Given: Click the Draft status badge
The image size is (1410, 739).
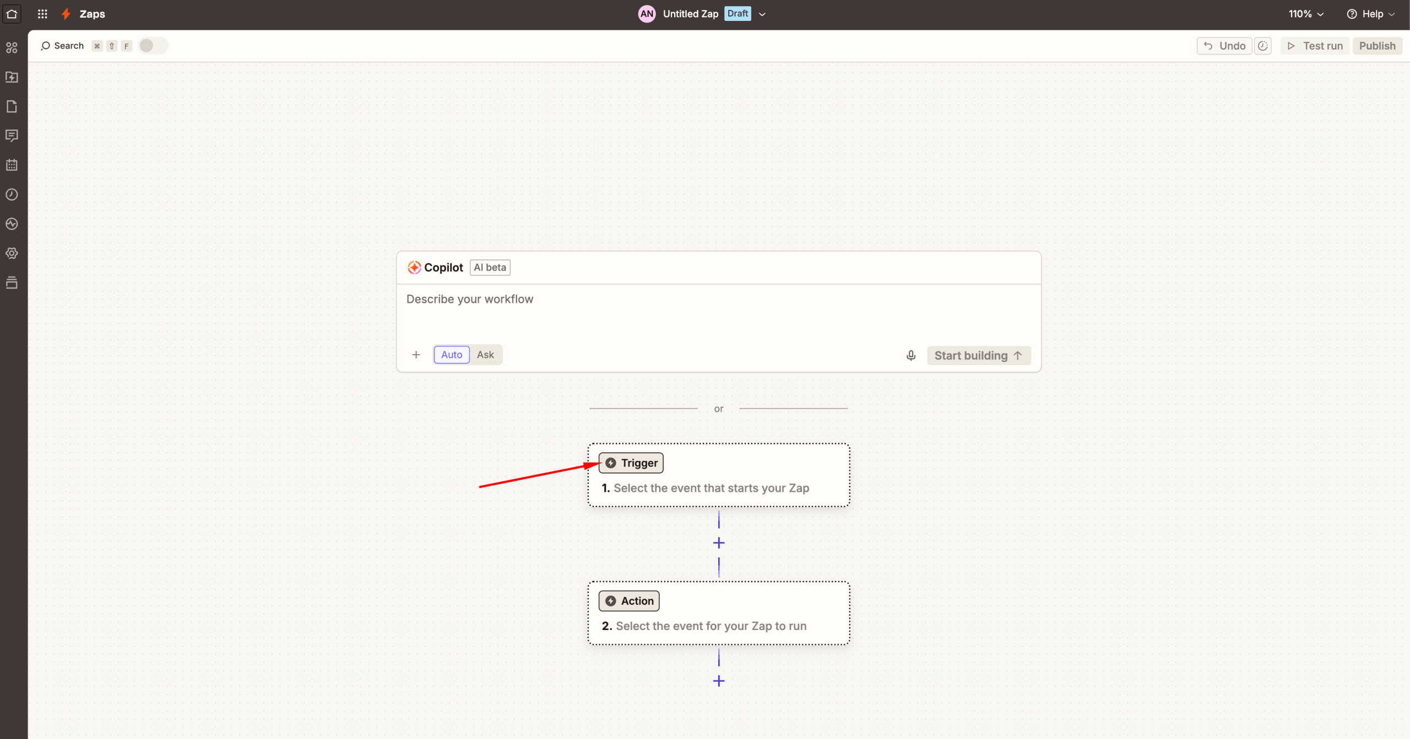Looking at the screenshot, I should pos(737,14).
